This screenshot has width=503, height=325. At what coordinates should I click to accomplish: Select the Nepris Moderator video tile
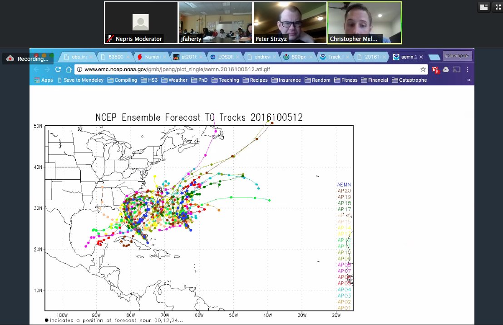tap(141, 22)
